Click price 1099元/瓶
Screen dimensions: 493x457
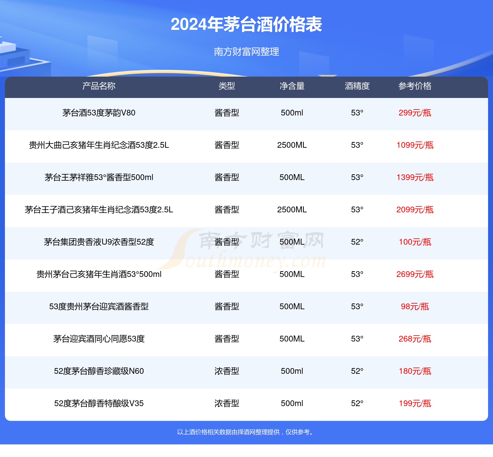click(x=415, y=145)
